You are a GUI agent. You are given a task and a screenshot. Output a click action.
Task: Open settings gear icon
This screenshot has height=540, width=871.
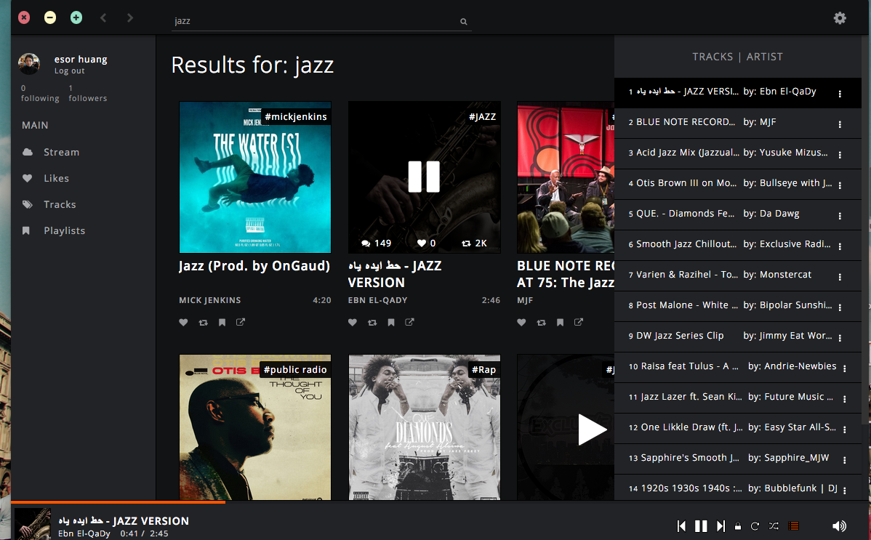(840, 18)
